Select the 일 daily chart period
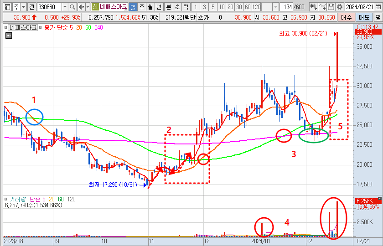383x246 pixels. [133, 7]
